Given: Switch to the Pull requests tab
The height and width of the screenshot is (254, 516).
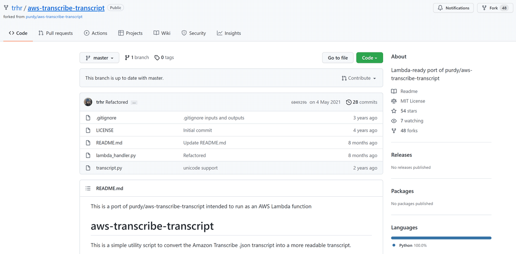Looking at the screenshot, I should point(55,33).
